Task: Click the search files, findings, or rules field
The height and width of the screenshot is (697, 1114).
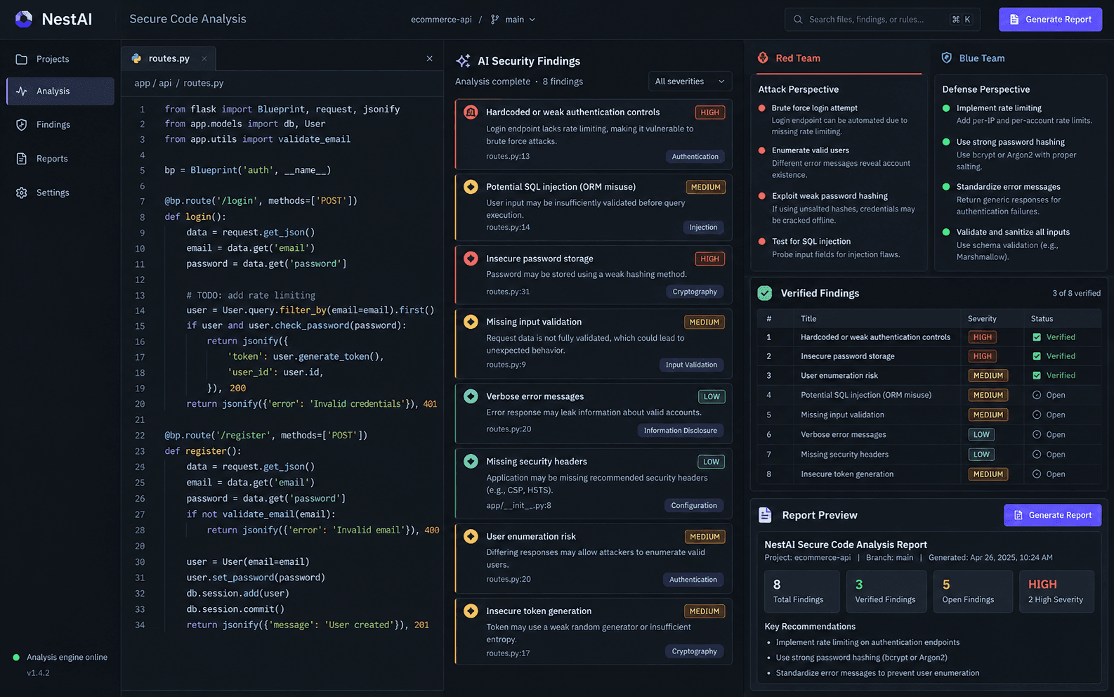Action: pyautogui.click(x=883, y=20)
